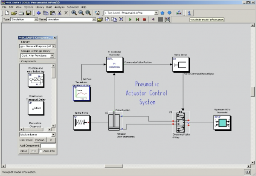Enable the Auto-Info checkbox
The width and height of the screenshot is (256, 176).
coord(41,151)
